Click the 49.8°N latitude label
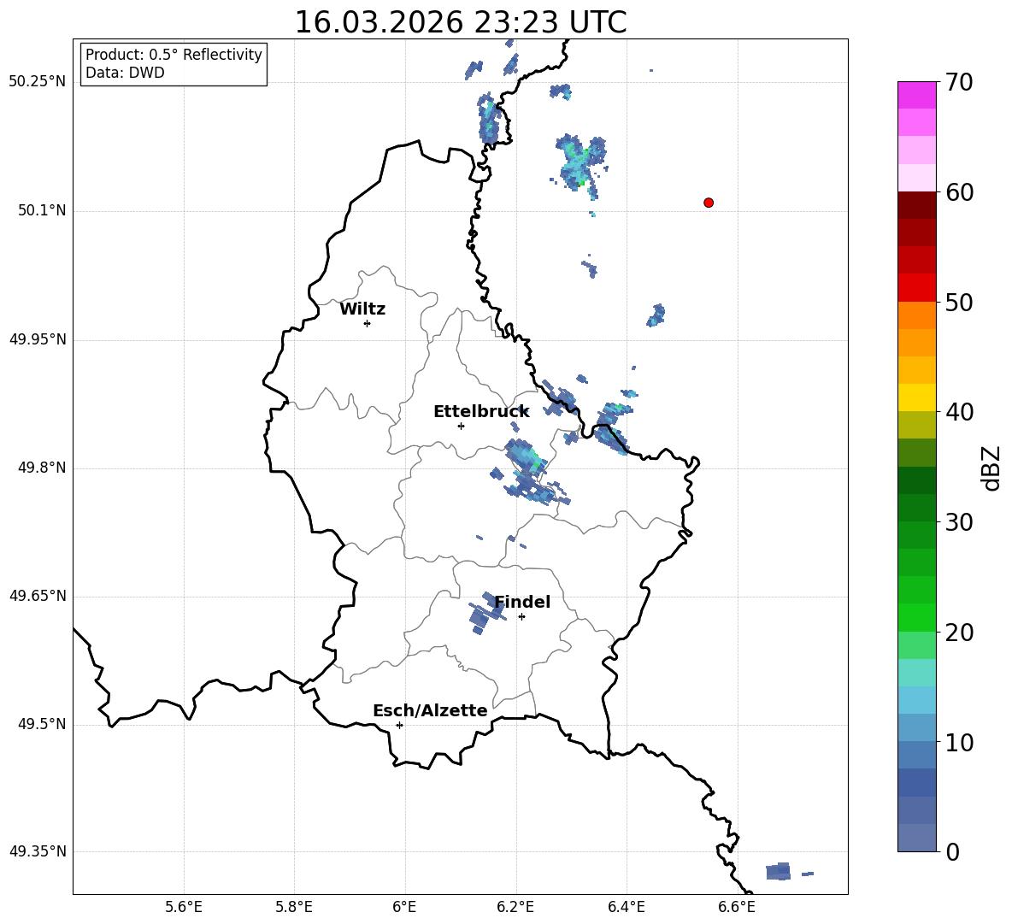Image resolution: width=1012 pixels, height=924 pixels. (x=42, y=468)
